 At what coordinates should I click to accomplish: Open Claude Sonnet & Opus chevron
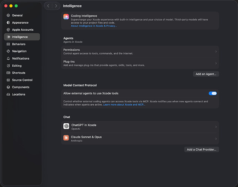[x=216, y=139]
